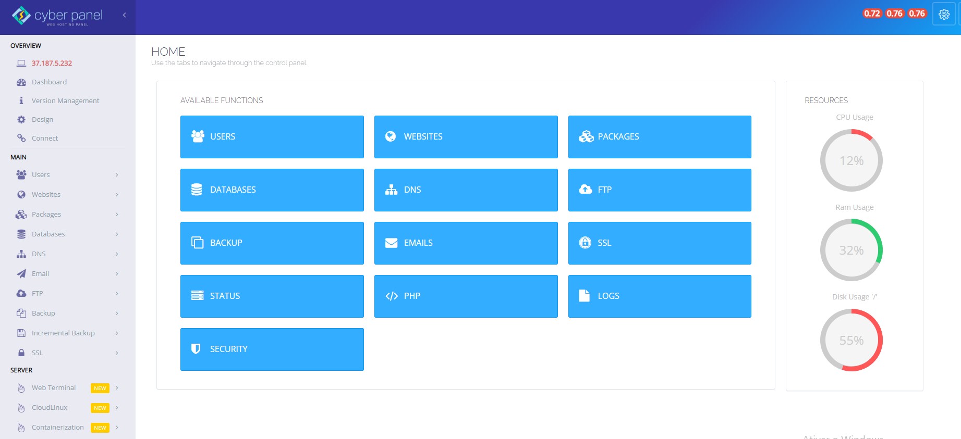961x439 pixels.
Task: Click the Containerization flame icon
Action: [x=21, y=428]
